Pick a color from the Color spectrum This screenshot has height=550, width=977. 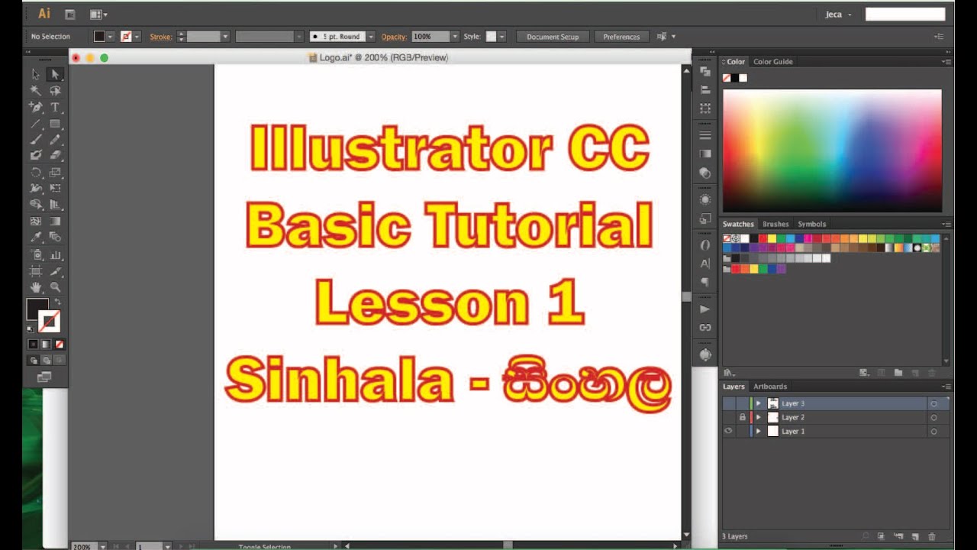[832, 150]
